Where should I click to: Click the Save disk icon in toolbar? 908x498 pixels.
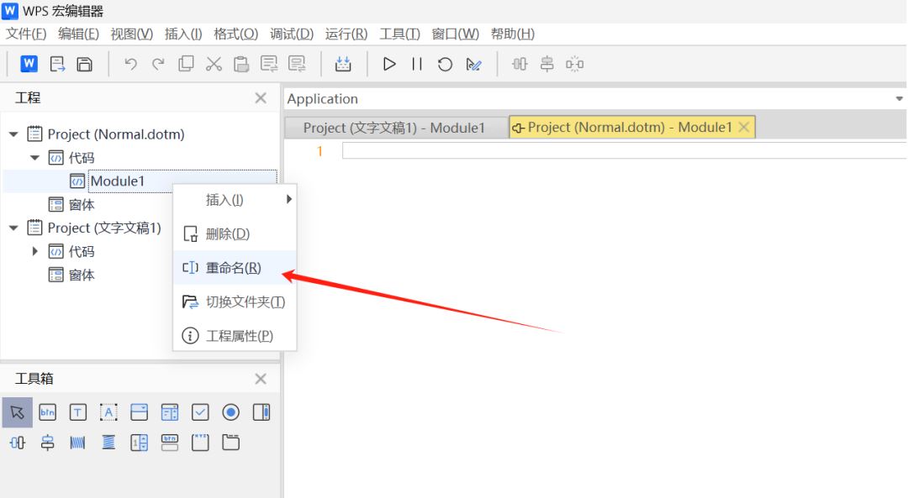coord(85,64)
